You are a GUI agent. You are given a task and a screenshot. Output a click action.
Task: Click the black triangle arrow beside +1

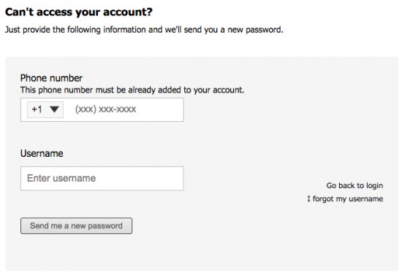(x=54, y=109)
